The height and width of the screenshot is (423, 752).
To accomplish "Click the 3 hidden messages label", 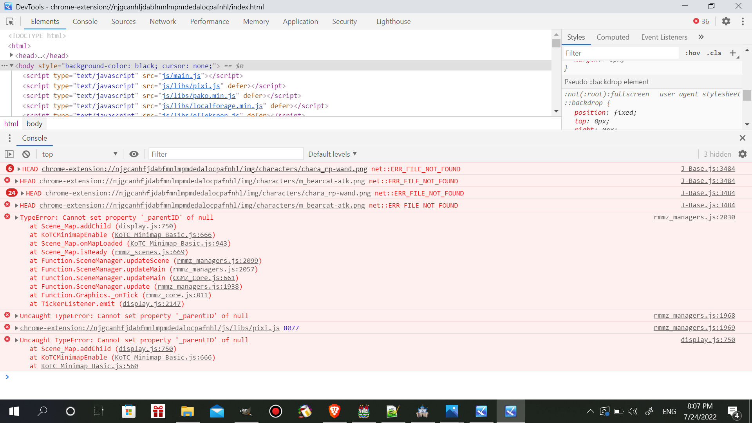I will pos(717,154).
